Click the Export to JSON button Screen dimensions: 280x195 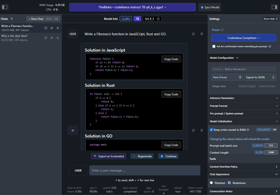(260, 77)
